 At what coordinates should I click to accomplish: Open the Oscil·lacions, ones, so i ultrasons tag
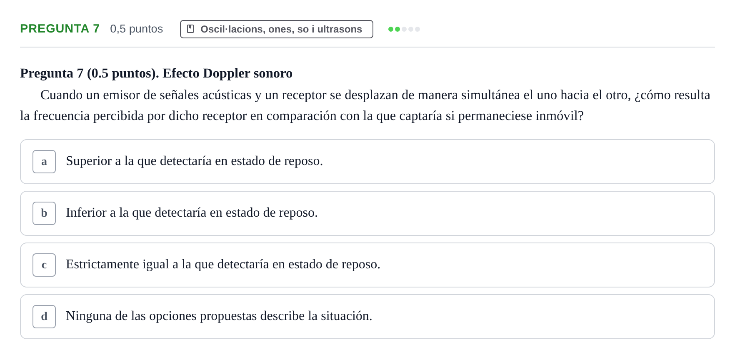pyautogui.click(x=277, y=29)
